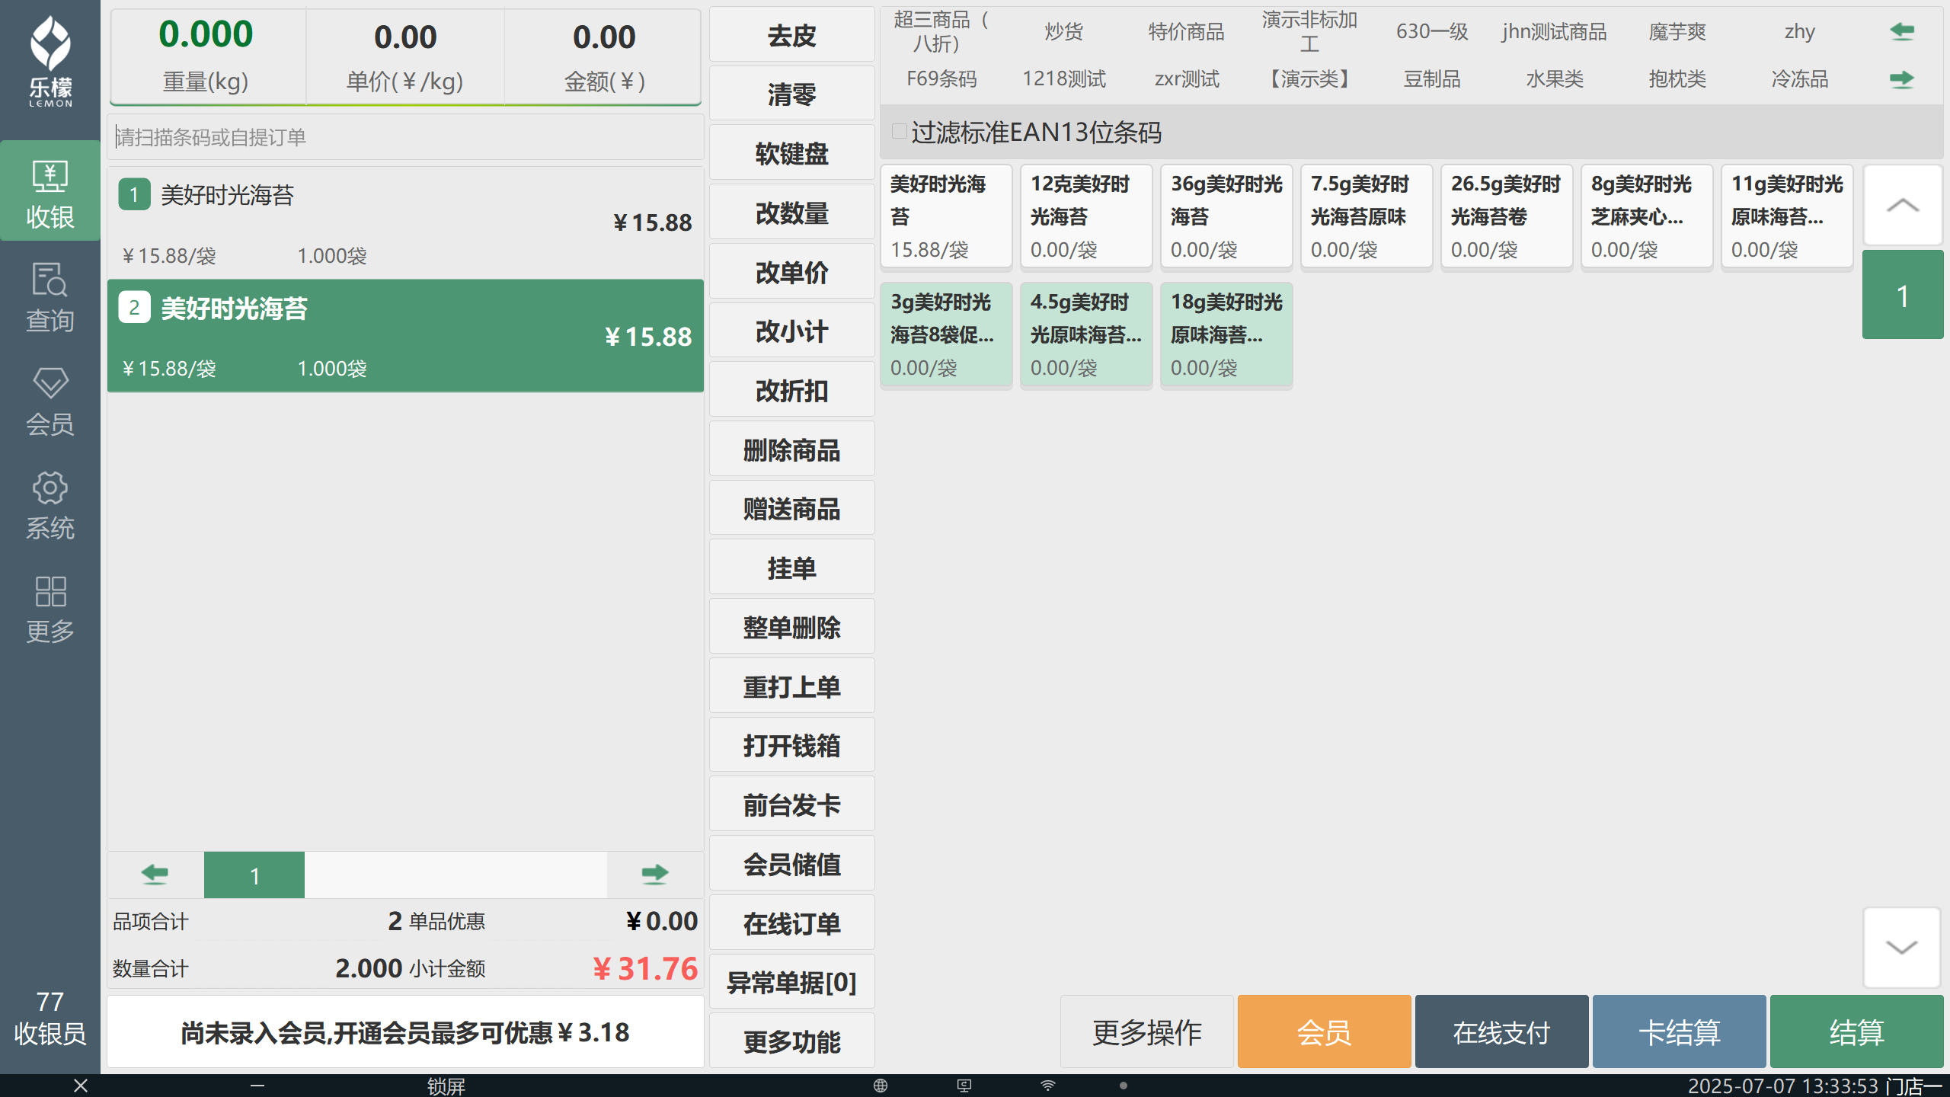The height and width of the screenshot is (1097, 1950).
Task: Enable 过滤标准EAN13位条码 checkbox
Action: (899, 132)
